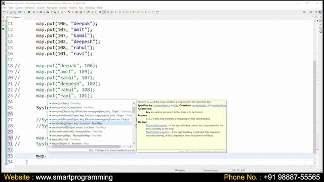
Task: Open the Search menu
Action: [63, 8]
